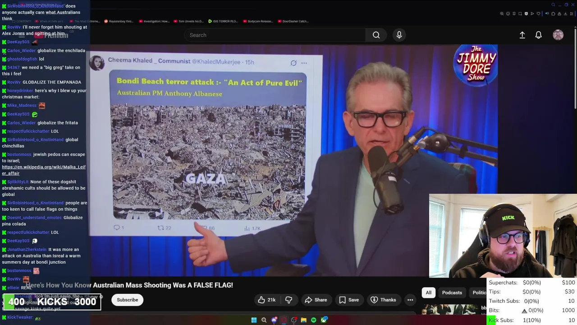Click the Share button

(x=316, y=300)
